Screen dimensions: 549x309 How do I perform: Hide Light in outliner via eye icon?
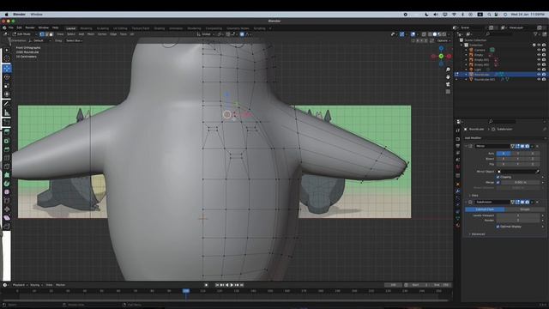[539, 70]
